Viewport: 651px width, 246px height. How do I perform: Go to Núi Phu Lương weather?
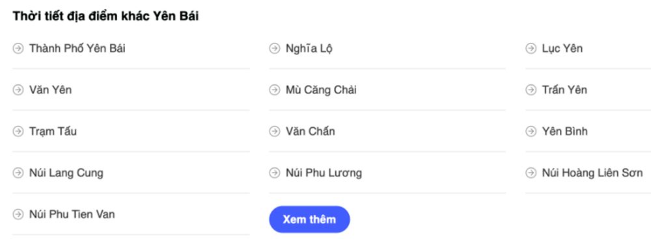point(324,173)
